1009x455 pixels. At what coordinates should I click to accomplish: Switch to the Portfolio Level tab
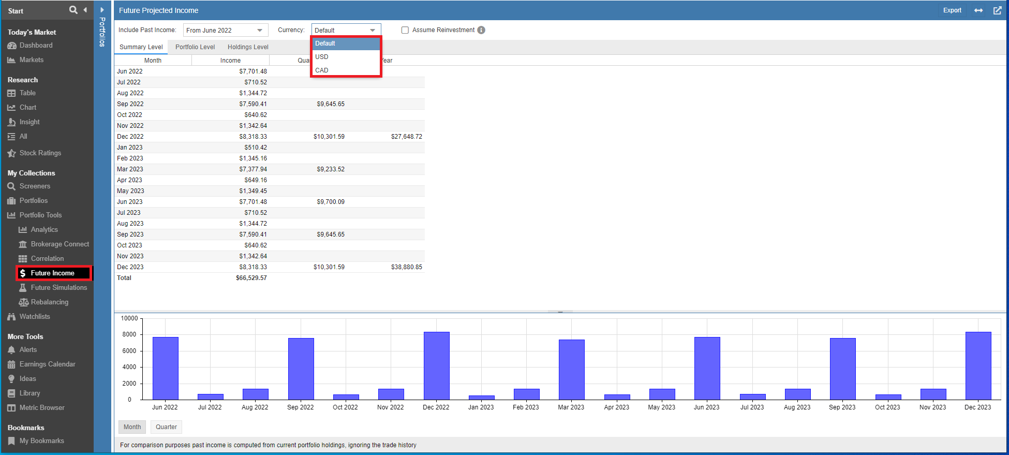coord(195,47)
